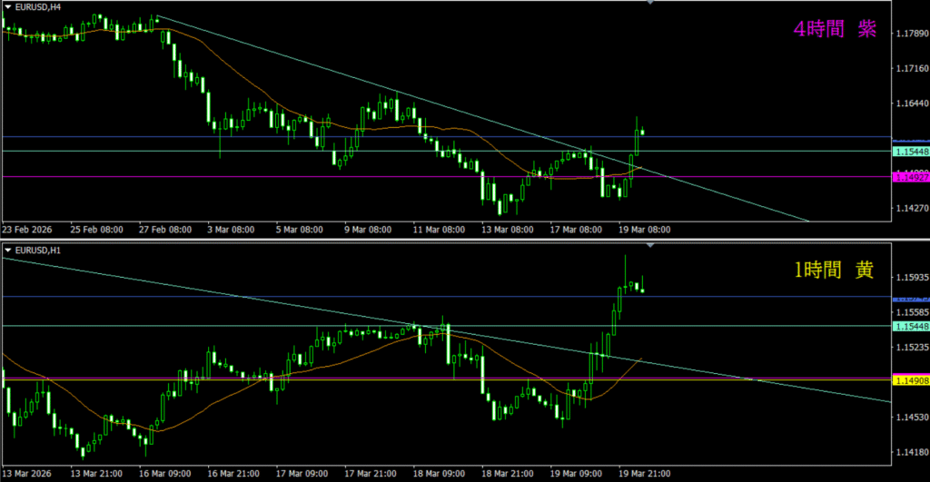Select the 1.15448 price tag on H4 chart
930x482 pixels.
(x=911, y=152)
